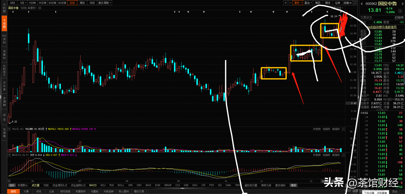Open the 复权 adjustment dropdown

(x=298, y=2)
